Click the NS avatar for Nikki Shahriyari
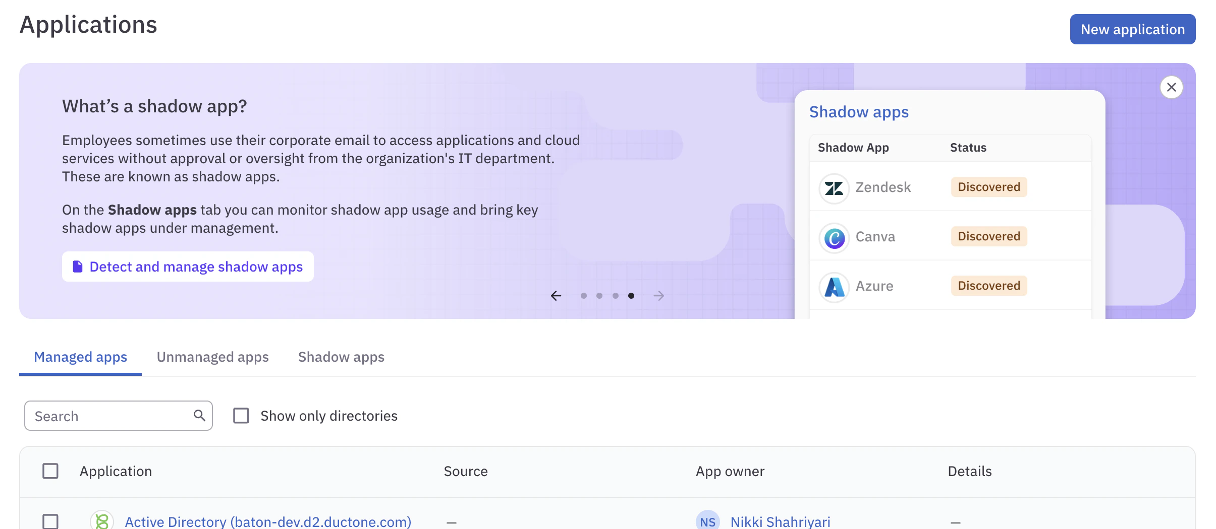 point(708,521)
